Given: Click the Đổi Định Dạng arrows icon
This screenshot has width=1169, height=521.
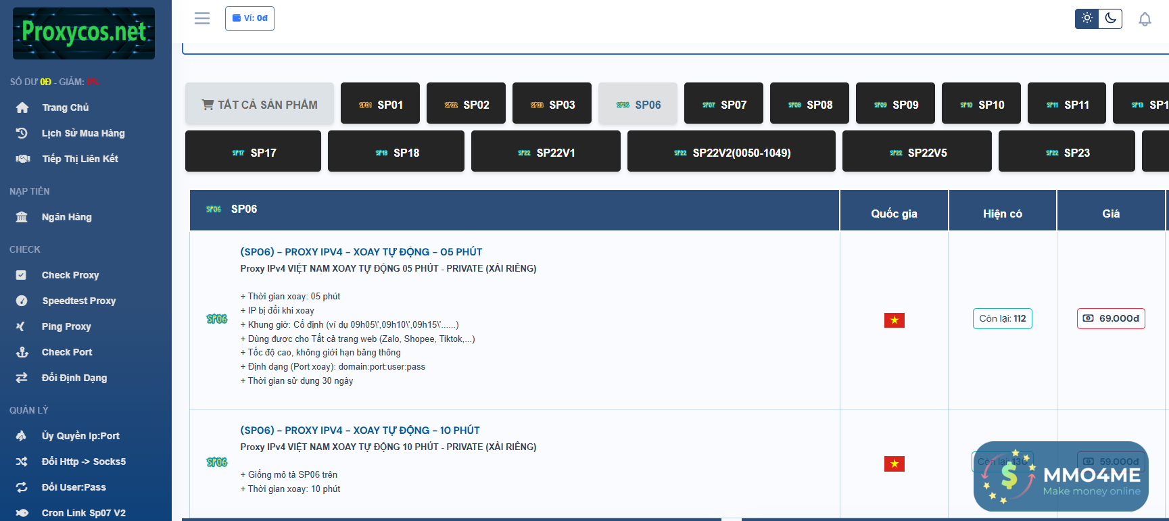Looking at the screenshot, I should pos(22,378).
